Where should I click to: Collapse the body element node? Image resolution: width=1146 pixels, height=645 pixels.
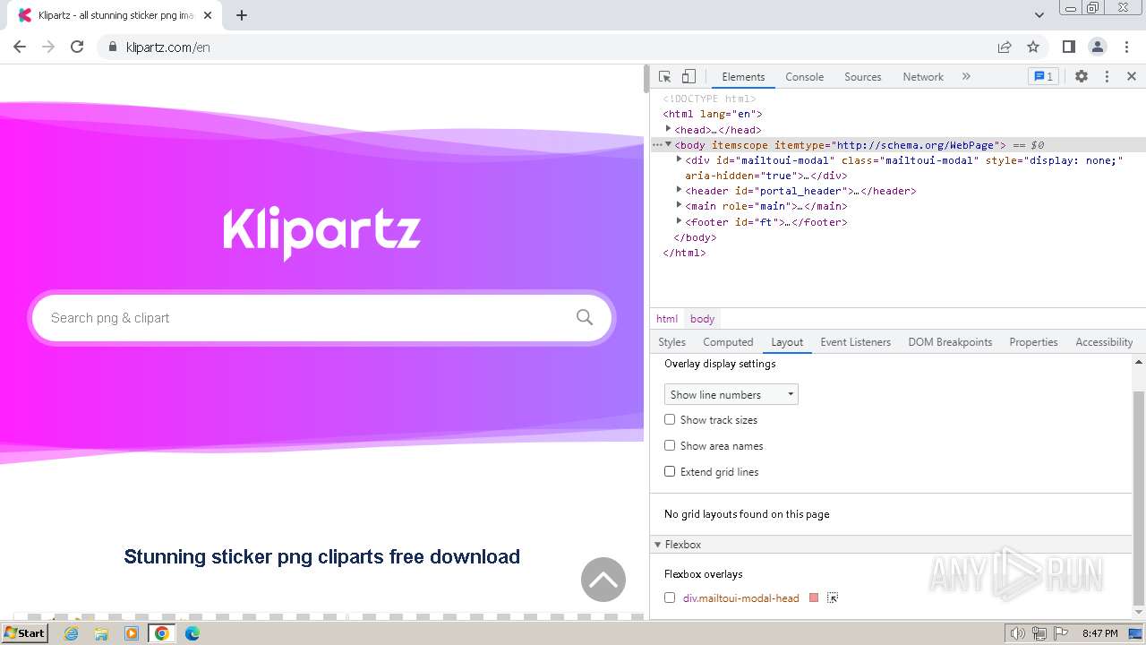(x=668, y=144)
